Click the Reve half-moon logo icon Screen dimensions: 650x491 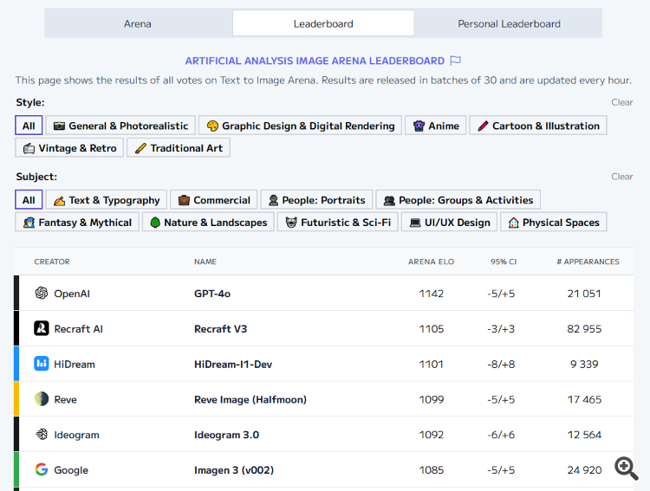click(x=42, y=399)
